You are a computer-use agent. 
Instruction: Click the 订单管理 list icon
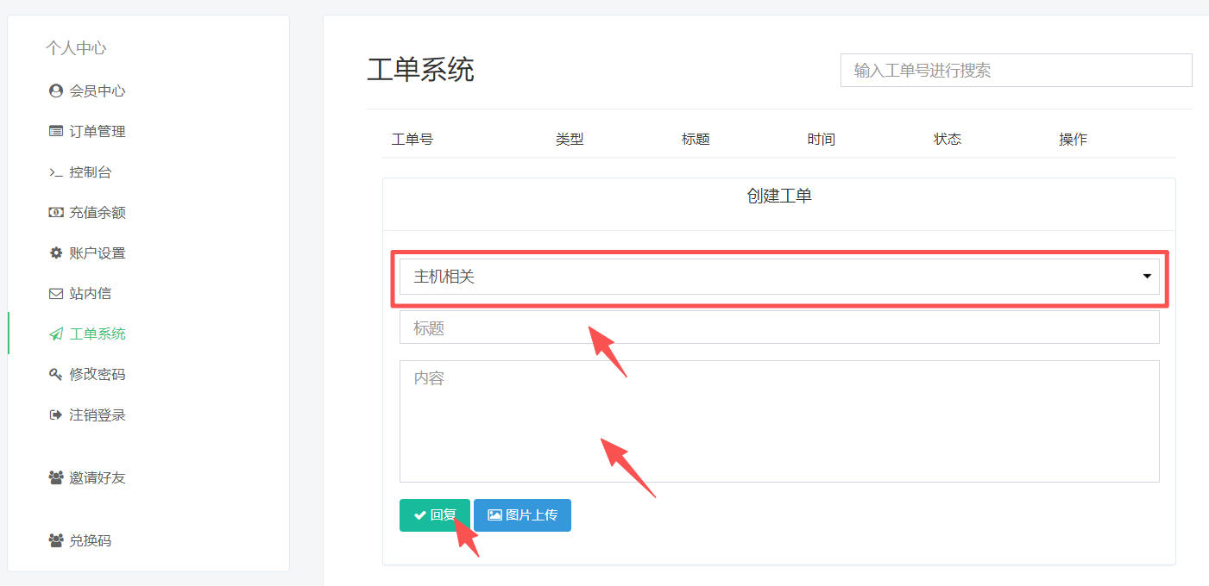(x=56, y=131)
